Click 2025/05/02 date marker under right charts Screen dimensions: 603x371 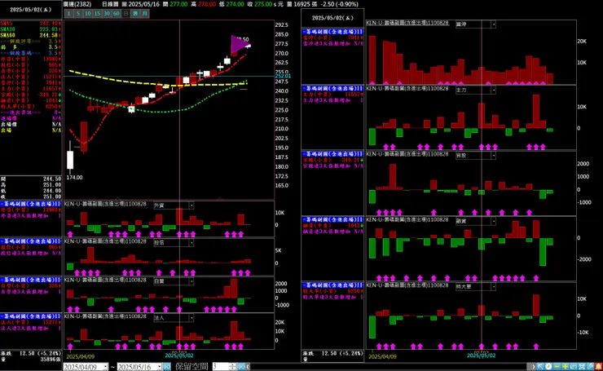[481, 356]
